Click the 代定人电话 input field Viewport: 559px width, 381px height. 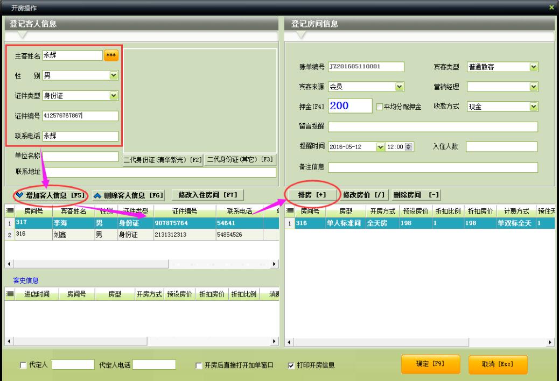(155, 365)
